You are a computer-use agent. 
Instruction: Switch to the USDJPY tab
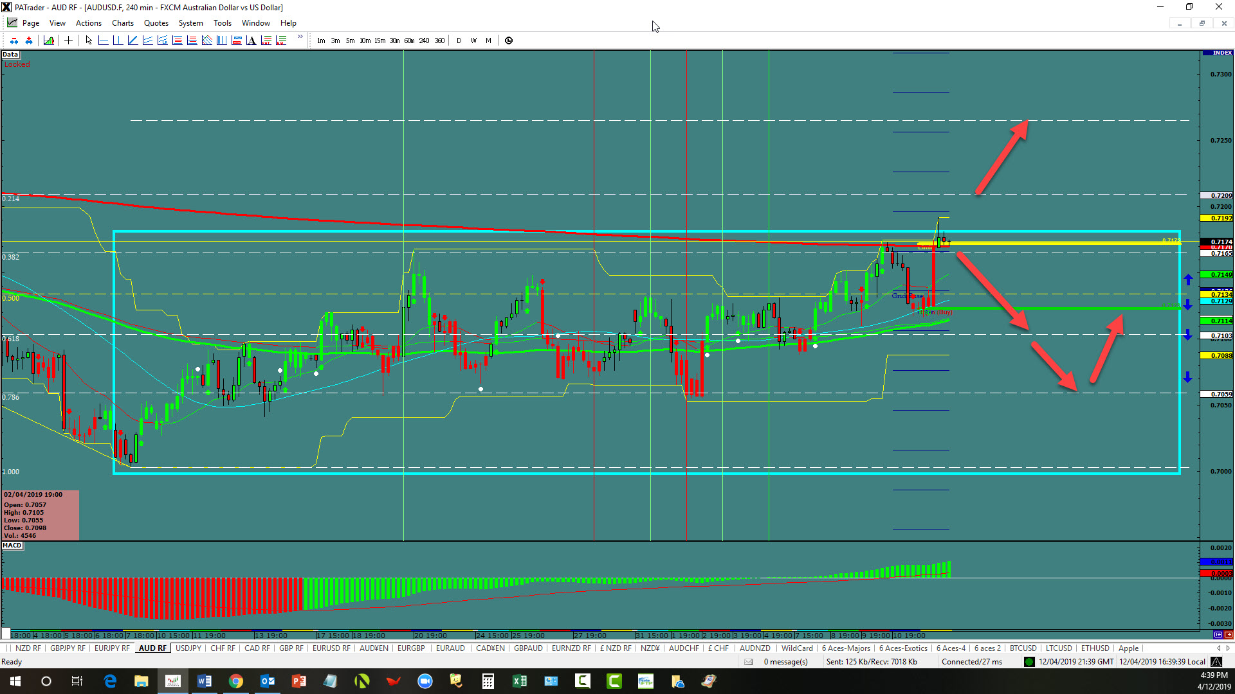tap(188, 648)
